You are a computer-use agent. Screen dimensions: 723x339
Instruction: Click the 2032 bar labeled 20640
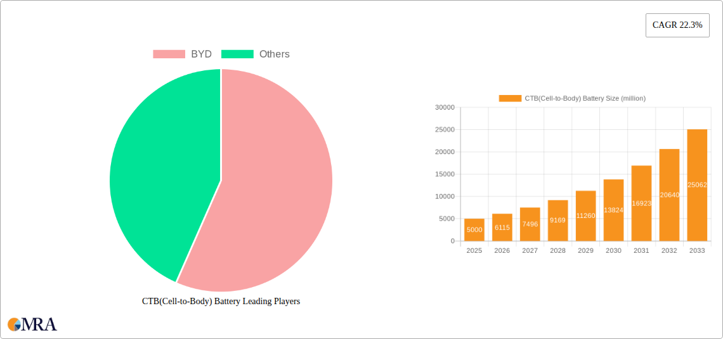click(669, 195)
